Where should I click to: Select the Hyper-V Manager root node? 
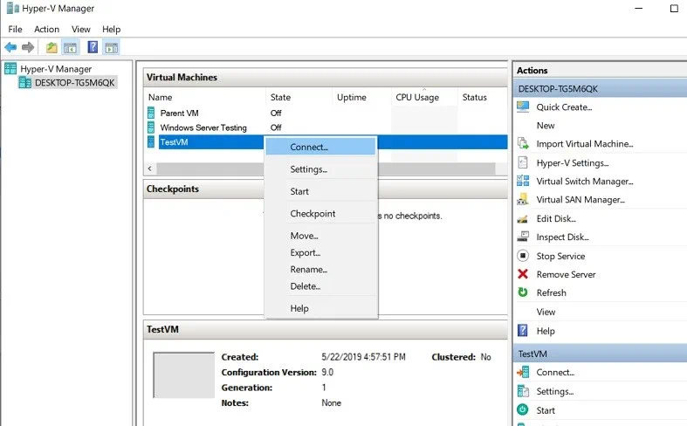click(55, 69)
